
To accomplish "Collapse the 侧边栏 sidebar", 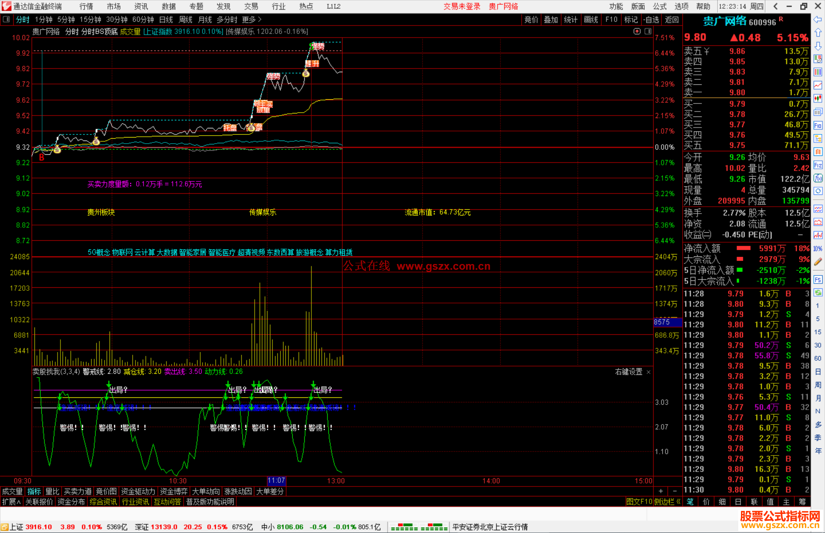I will click(x=667, y=502).
